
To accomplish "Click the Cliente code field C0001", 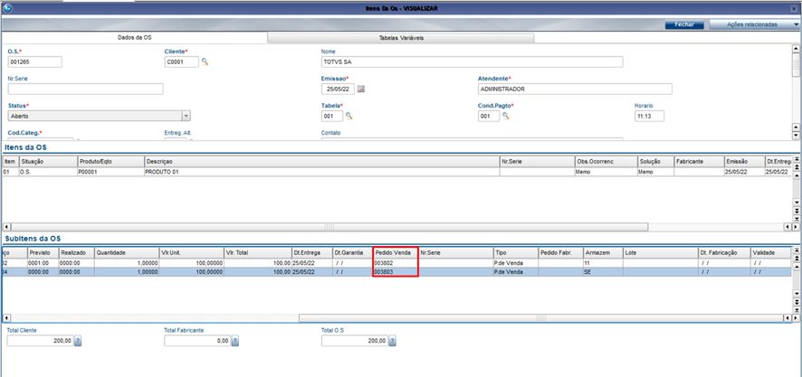I will click(182, 61).
